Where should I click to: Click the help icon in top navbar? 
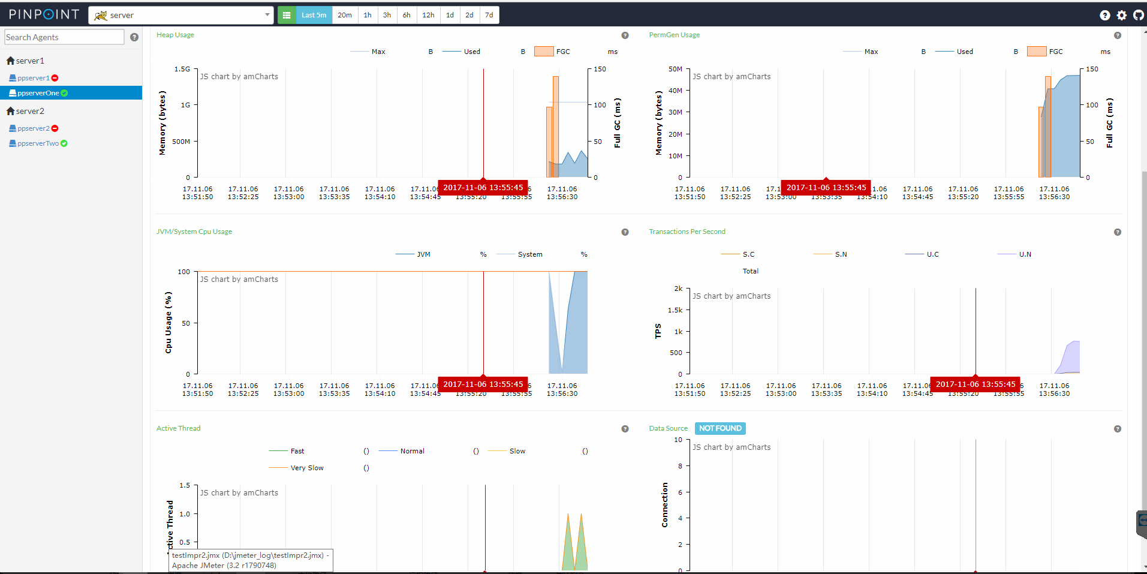1104,15
